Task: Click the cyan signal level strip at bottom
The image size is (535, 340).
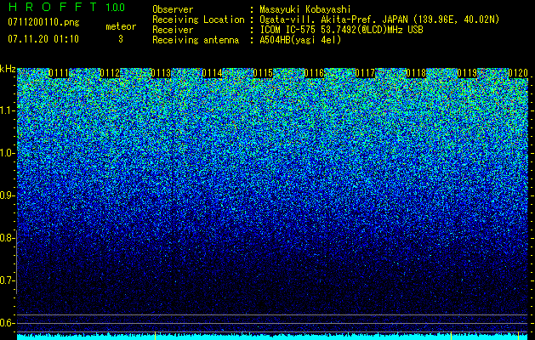Action: point(273,337)
